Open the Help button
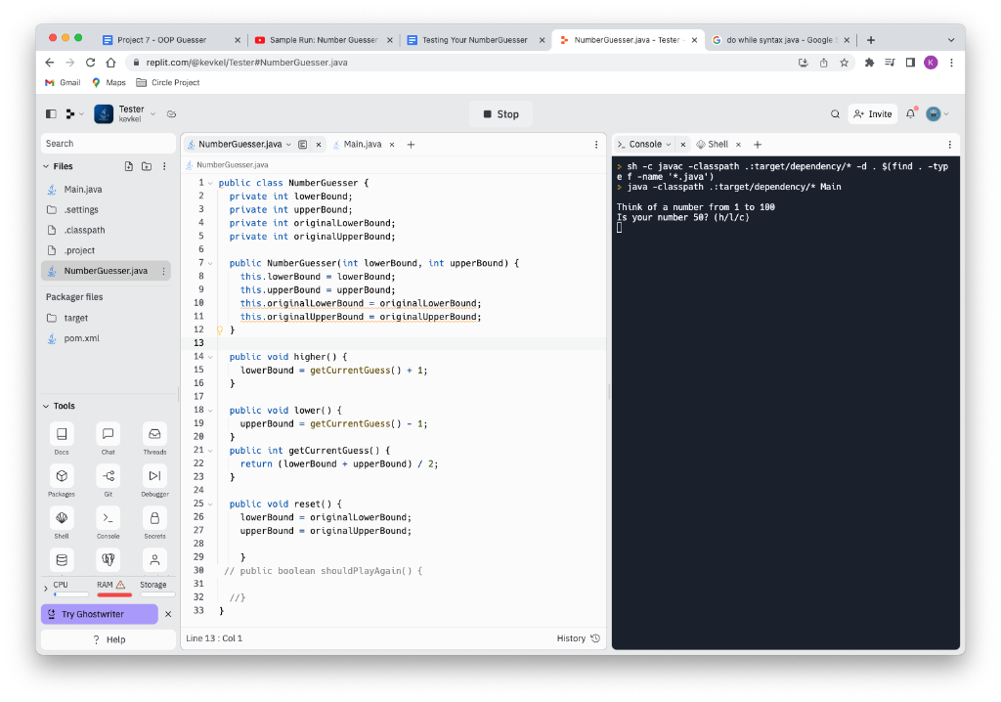1001x702 pixels. (109, 639)
